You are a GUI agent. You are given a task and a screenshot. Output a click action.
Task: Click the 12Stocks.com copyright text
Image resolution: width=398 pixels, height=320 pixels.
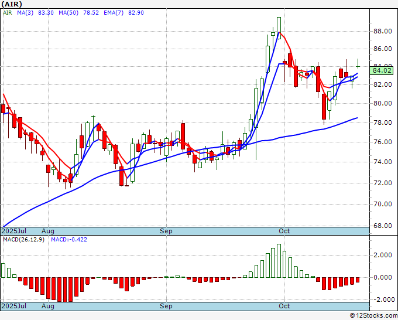click(x=373, y=316)
